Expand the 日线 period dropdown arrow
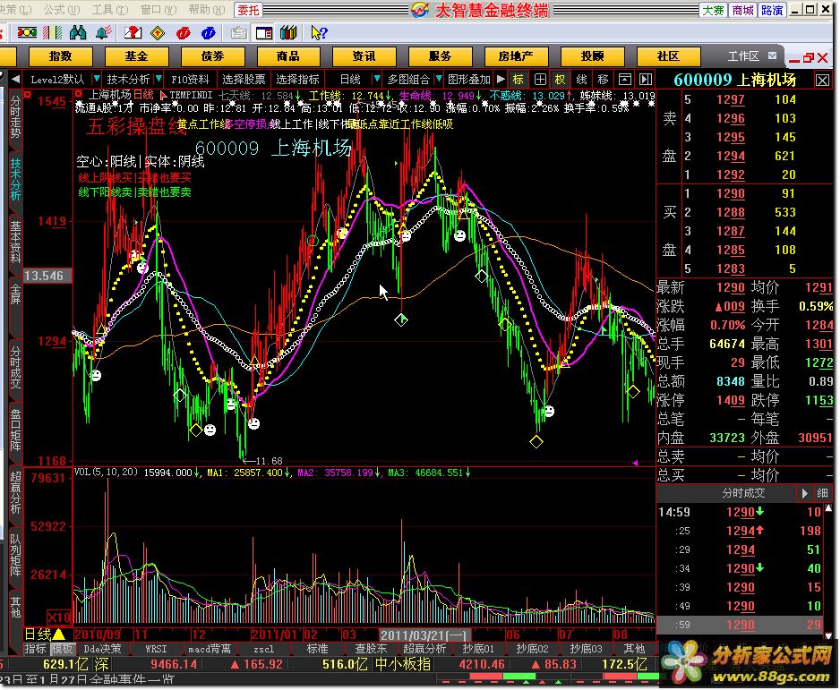Screen dimensions: 840x690 pos(377,80)
